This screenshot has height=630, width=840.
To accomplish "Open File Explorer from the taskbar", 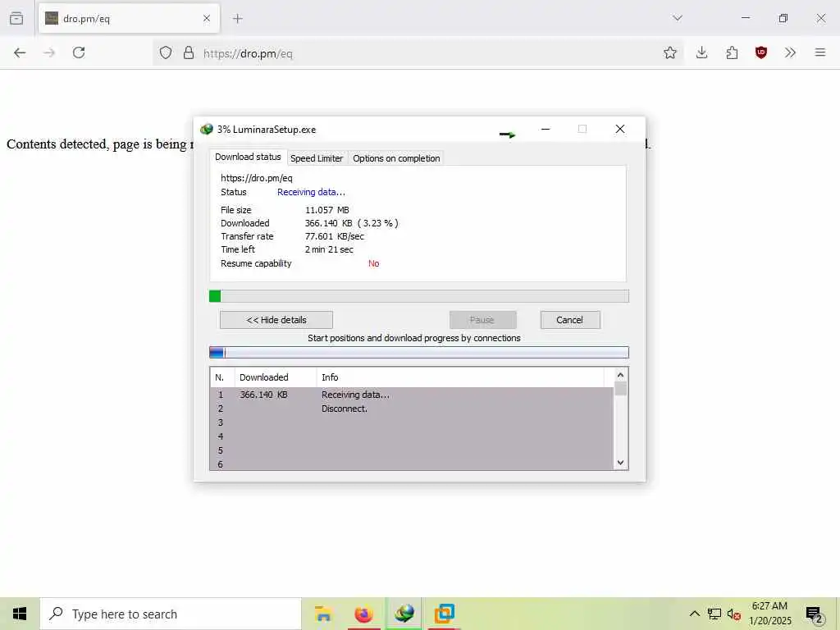I will pos(323,614).
